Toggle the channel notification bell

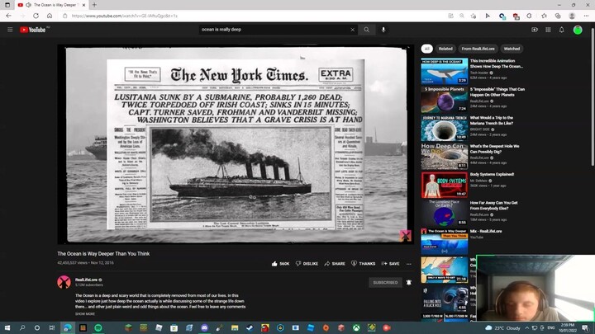tap(409, 283)
